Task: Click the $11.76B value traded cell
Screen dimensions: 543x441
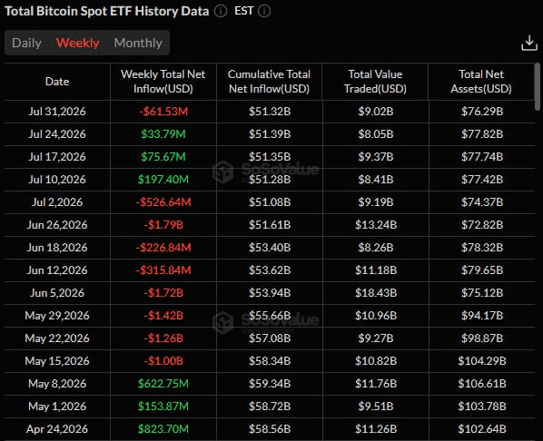Action: [x=376, y=384]
